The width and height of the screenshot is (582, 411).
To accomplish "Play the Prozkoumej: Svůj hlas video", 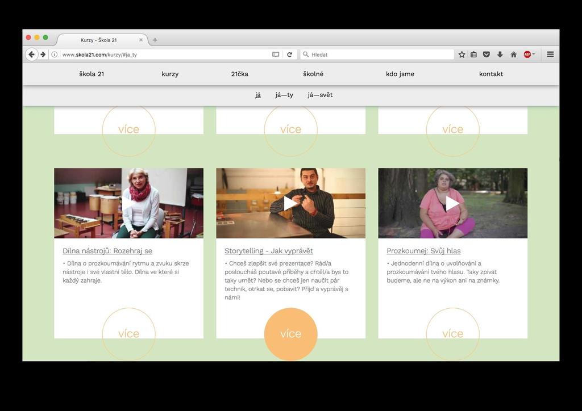I will tap(452, 203).
